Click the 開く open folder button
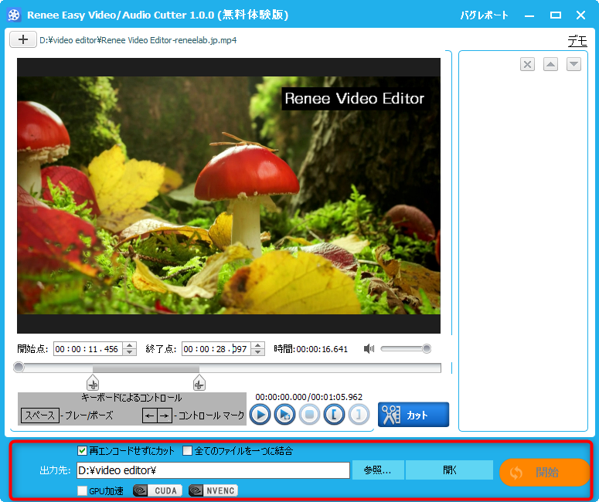Image resolution: width=599 pixels, height=502 pixels. coord(449,470)
